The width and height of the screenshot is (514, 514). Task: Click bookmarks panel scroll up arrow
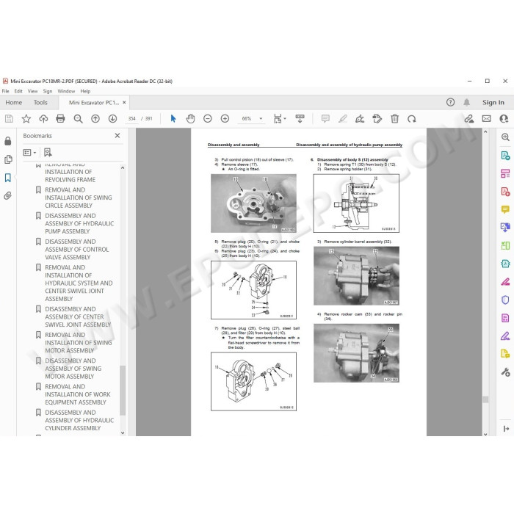[123, 167]
